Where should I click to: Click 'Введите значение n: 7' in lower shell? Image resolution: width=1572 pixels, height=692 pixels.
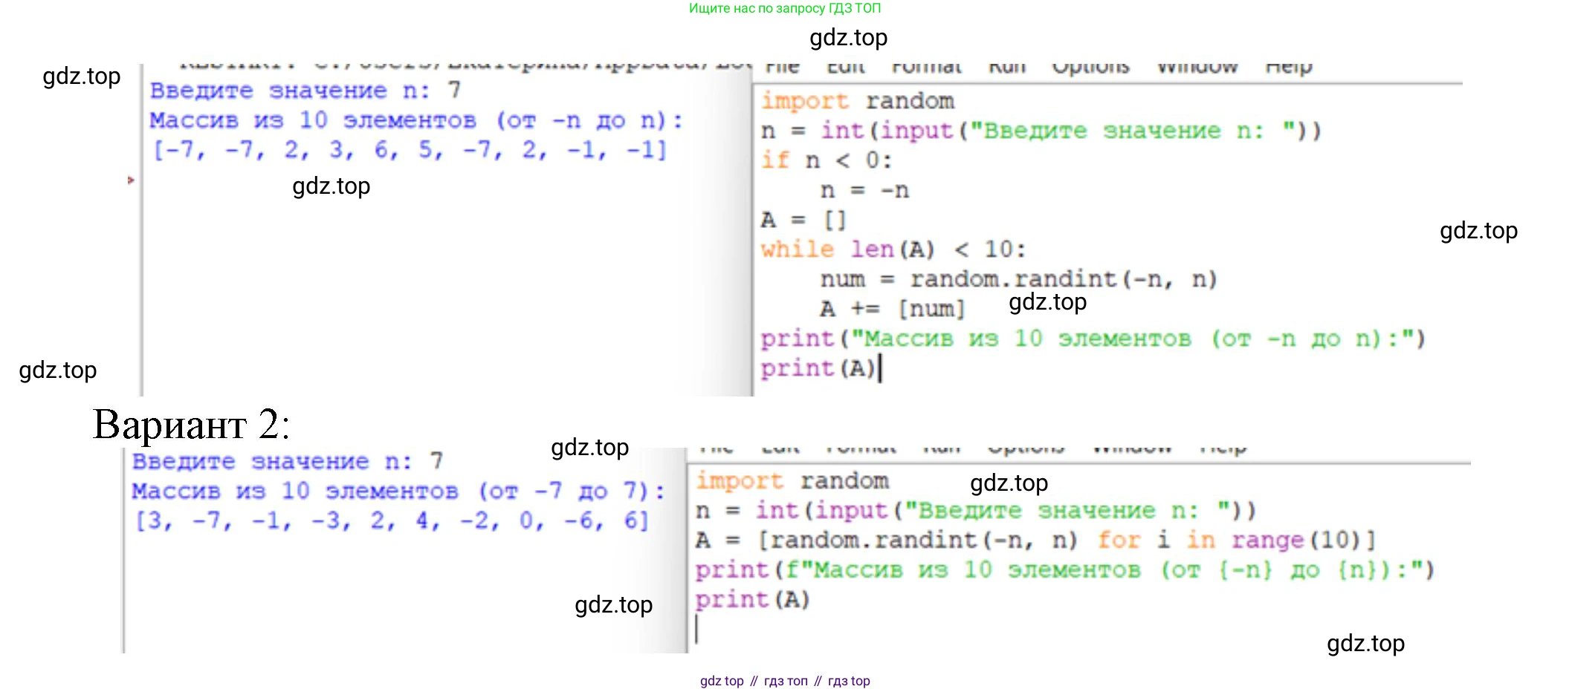coord(288,461)
